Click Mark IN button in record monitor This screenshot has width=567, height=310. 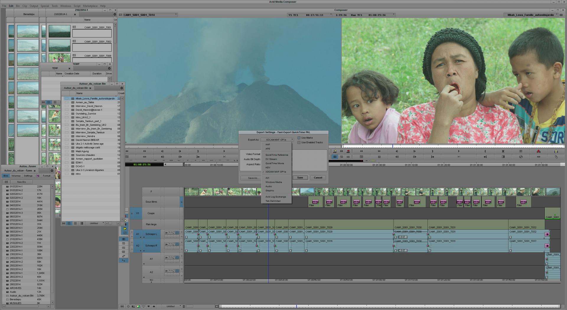[x=485, y=151]
